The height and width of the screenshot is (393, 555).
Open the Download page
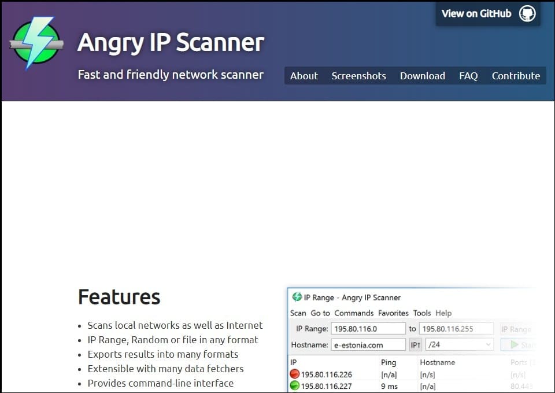point(422,76)
